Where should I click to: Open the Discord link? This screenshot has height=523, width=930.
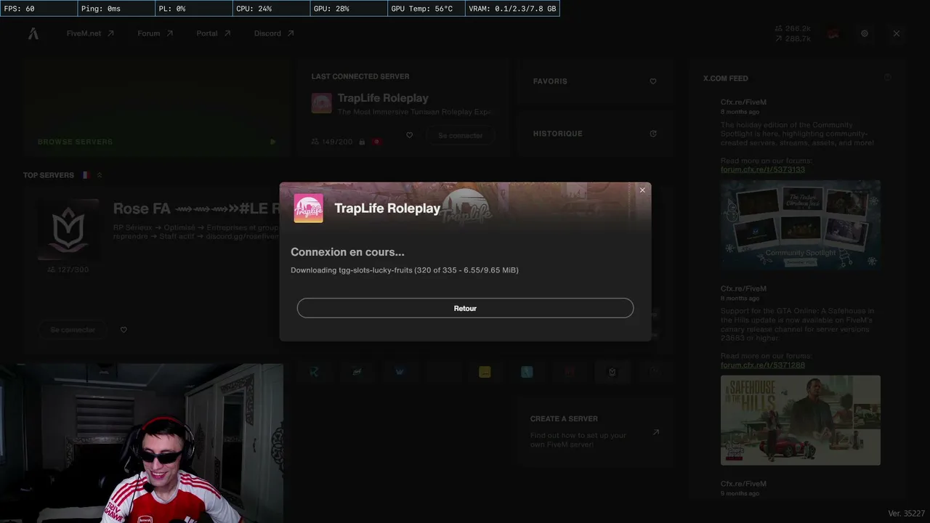[x=274, y=33]
